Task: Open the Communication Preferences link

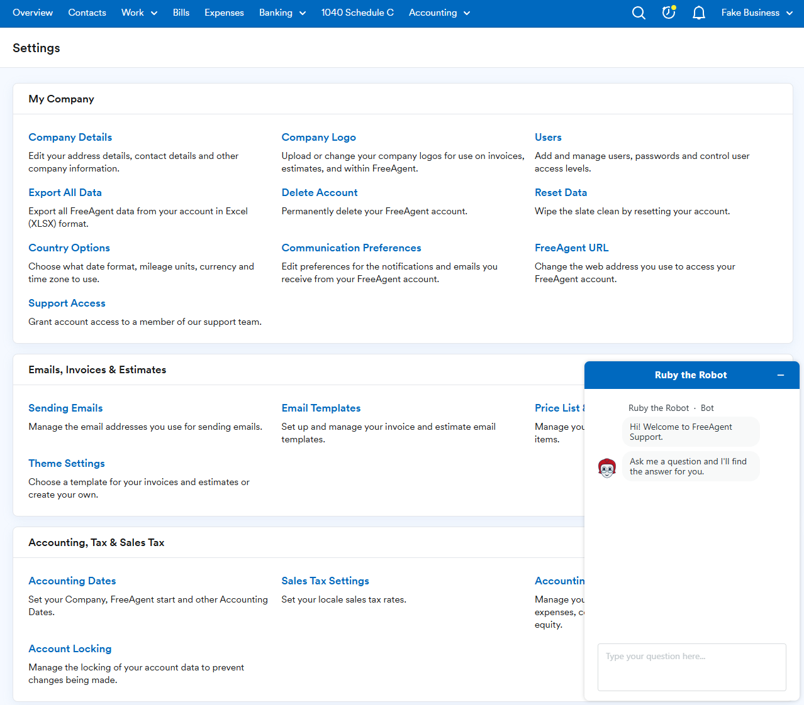Action: 351,248
